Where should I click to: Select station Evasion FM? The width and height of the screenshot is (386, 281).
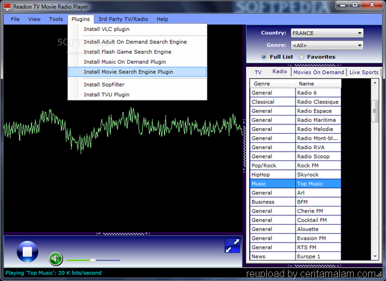[318, 238]
